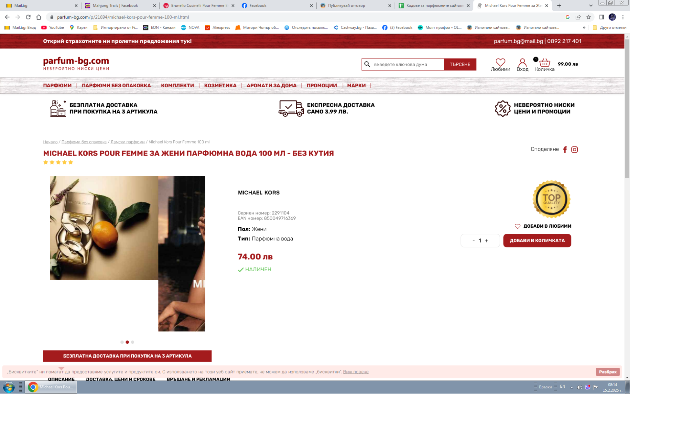Open the Aliexpress bookmark
The height and width of the screenshot is (433, 693).
tap(217, 28)
